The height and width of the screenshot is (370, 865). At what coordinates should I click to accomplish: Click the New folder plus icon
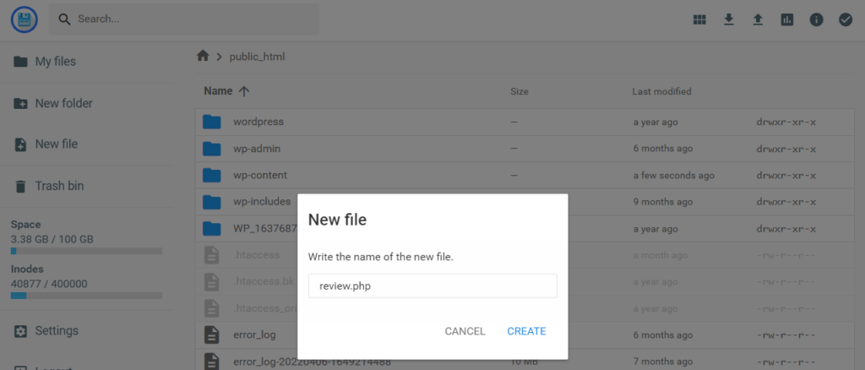20,103
